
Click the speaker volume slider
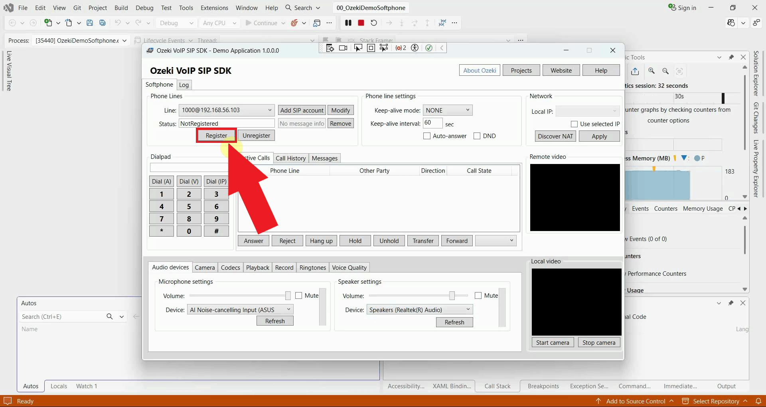419,296
